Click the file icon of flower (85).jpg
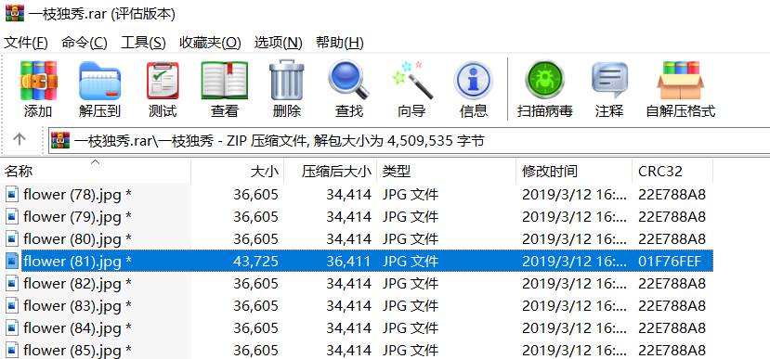This screenshot has width=770, height=359. 12,350
